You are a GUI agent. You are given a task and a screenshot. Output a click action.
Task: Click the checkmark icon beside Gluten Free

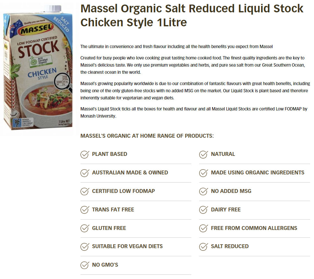pos(85,228)
